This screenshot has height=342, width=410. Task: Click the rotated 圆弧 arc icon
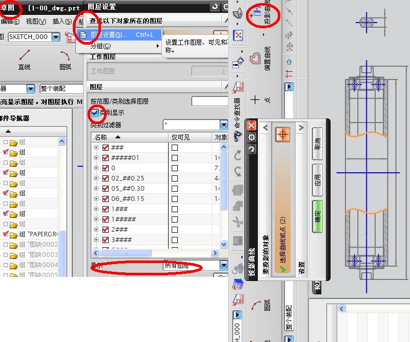256,305
